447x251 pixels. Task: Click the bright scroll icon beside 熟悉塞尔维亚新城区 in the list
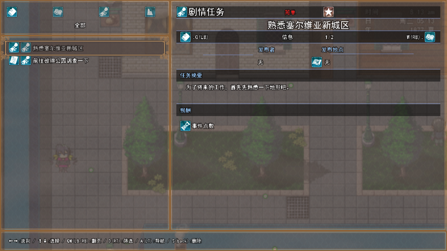click(14, 48)
